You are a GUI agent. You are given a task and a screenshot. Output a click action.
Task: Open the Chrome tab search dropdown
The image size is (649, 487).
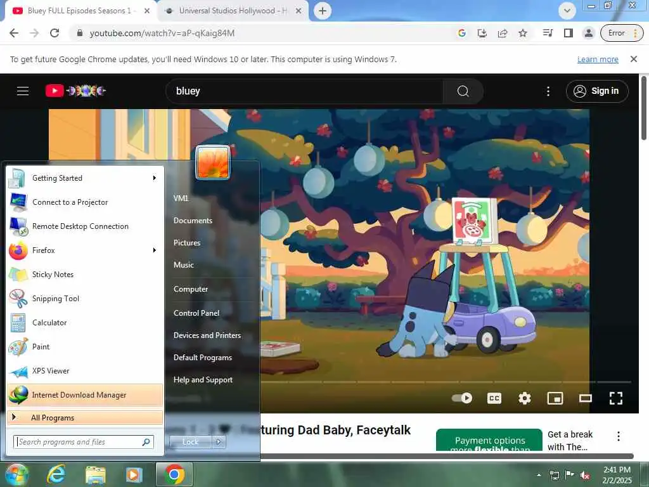pos(567,11)
